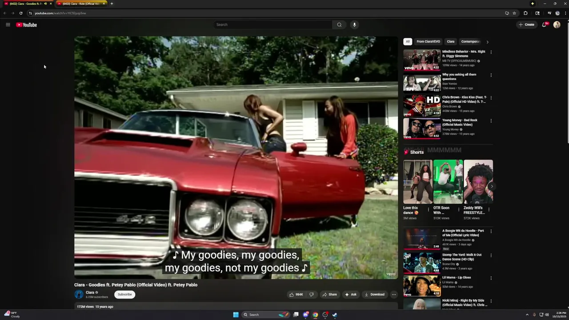569x320 pixels.
Task: Subscribe to the Ciara channel
Action: click(124, 294)
